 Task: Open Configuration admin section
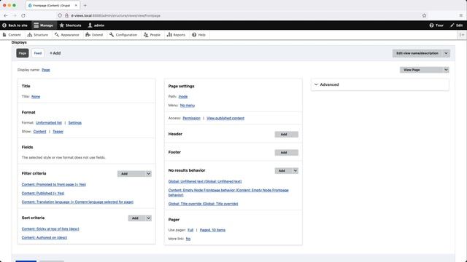coord(123,35)
